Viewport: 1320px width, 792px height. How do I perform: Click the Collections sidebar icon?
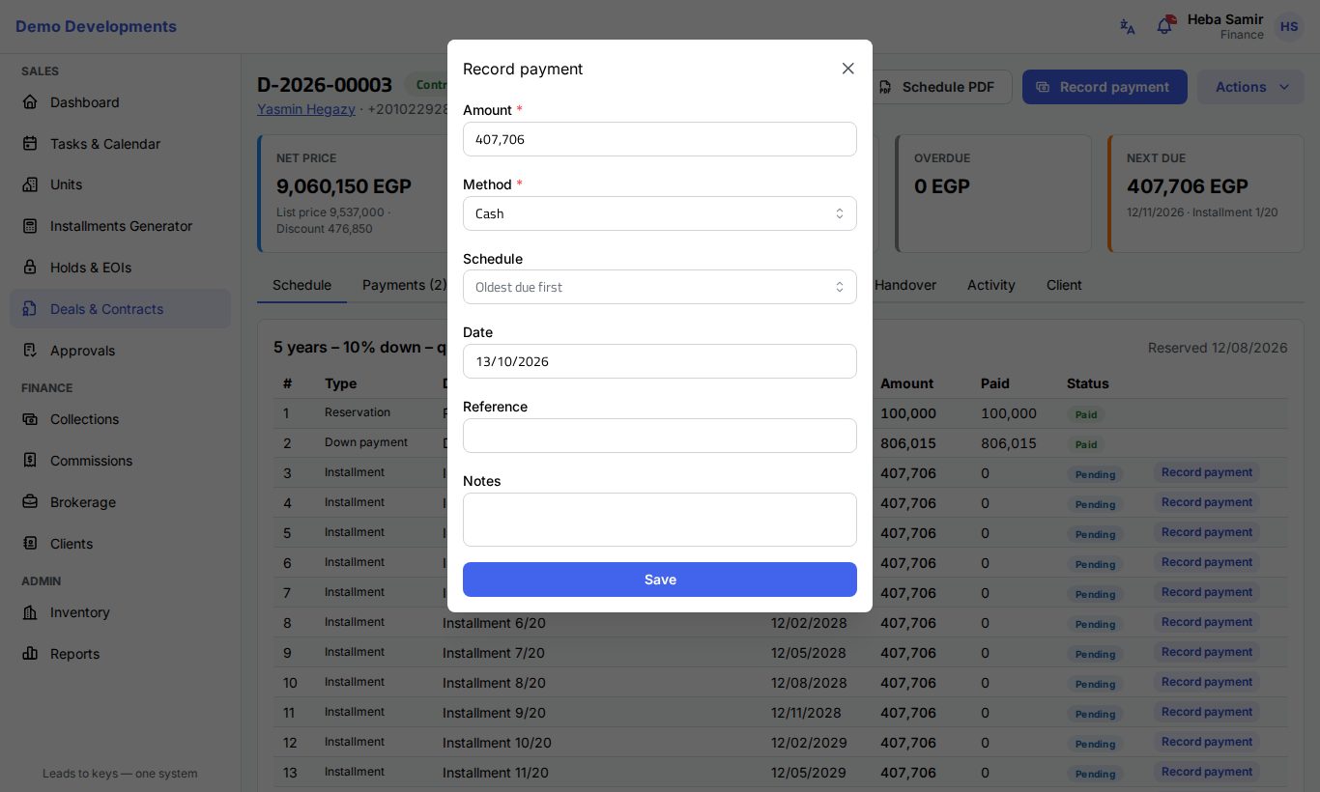coord(30,419)
